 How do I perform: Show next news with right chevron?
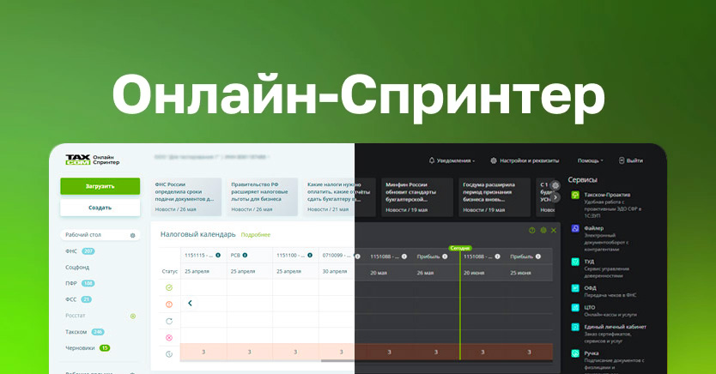[x=555, y=197]
